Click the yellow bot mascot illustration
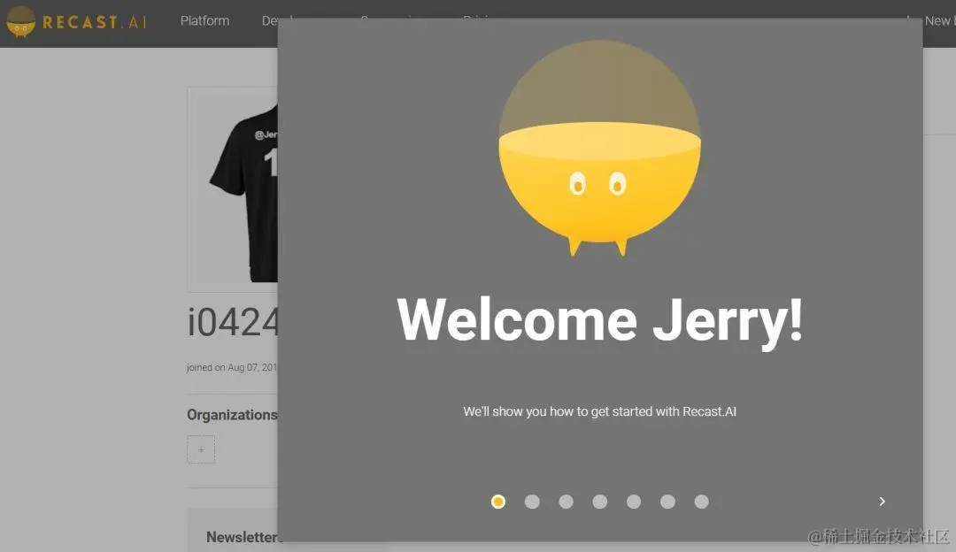This screenshot has width=956, height=552. pos(599,148)
